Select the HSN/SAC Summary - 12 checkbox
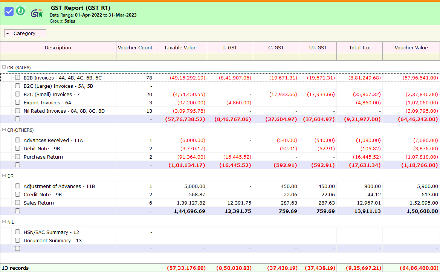This screenshot has height=272, width=440. pos(17,232)
